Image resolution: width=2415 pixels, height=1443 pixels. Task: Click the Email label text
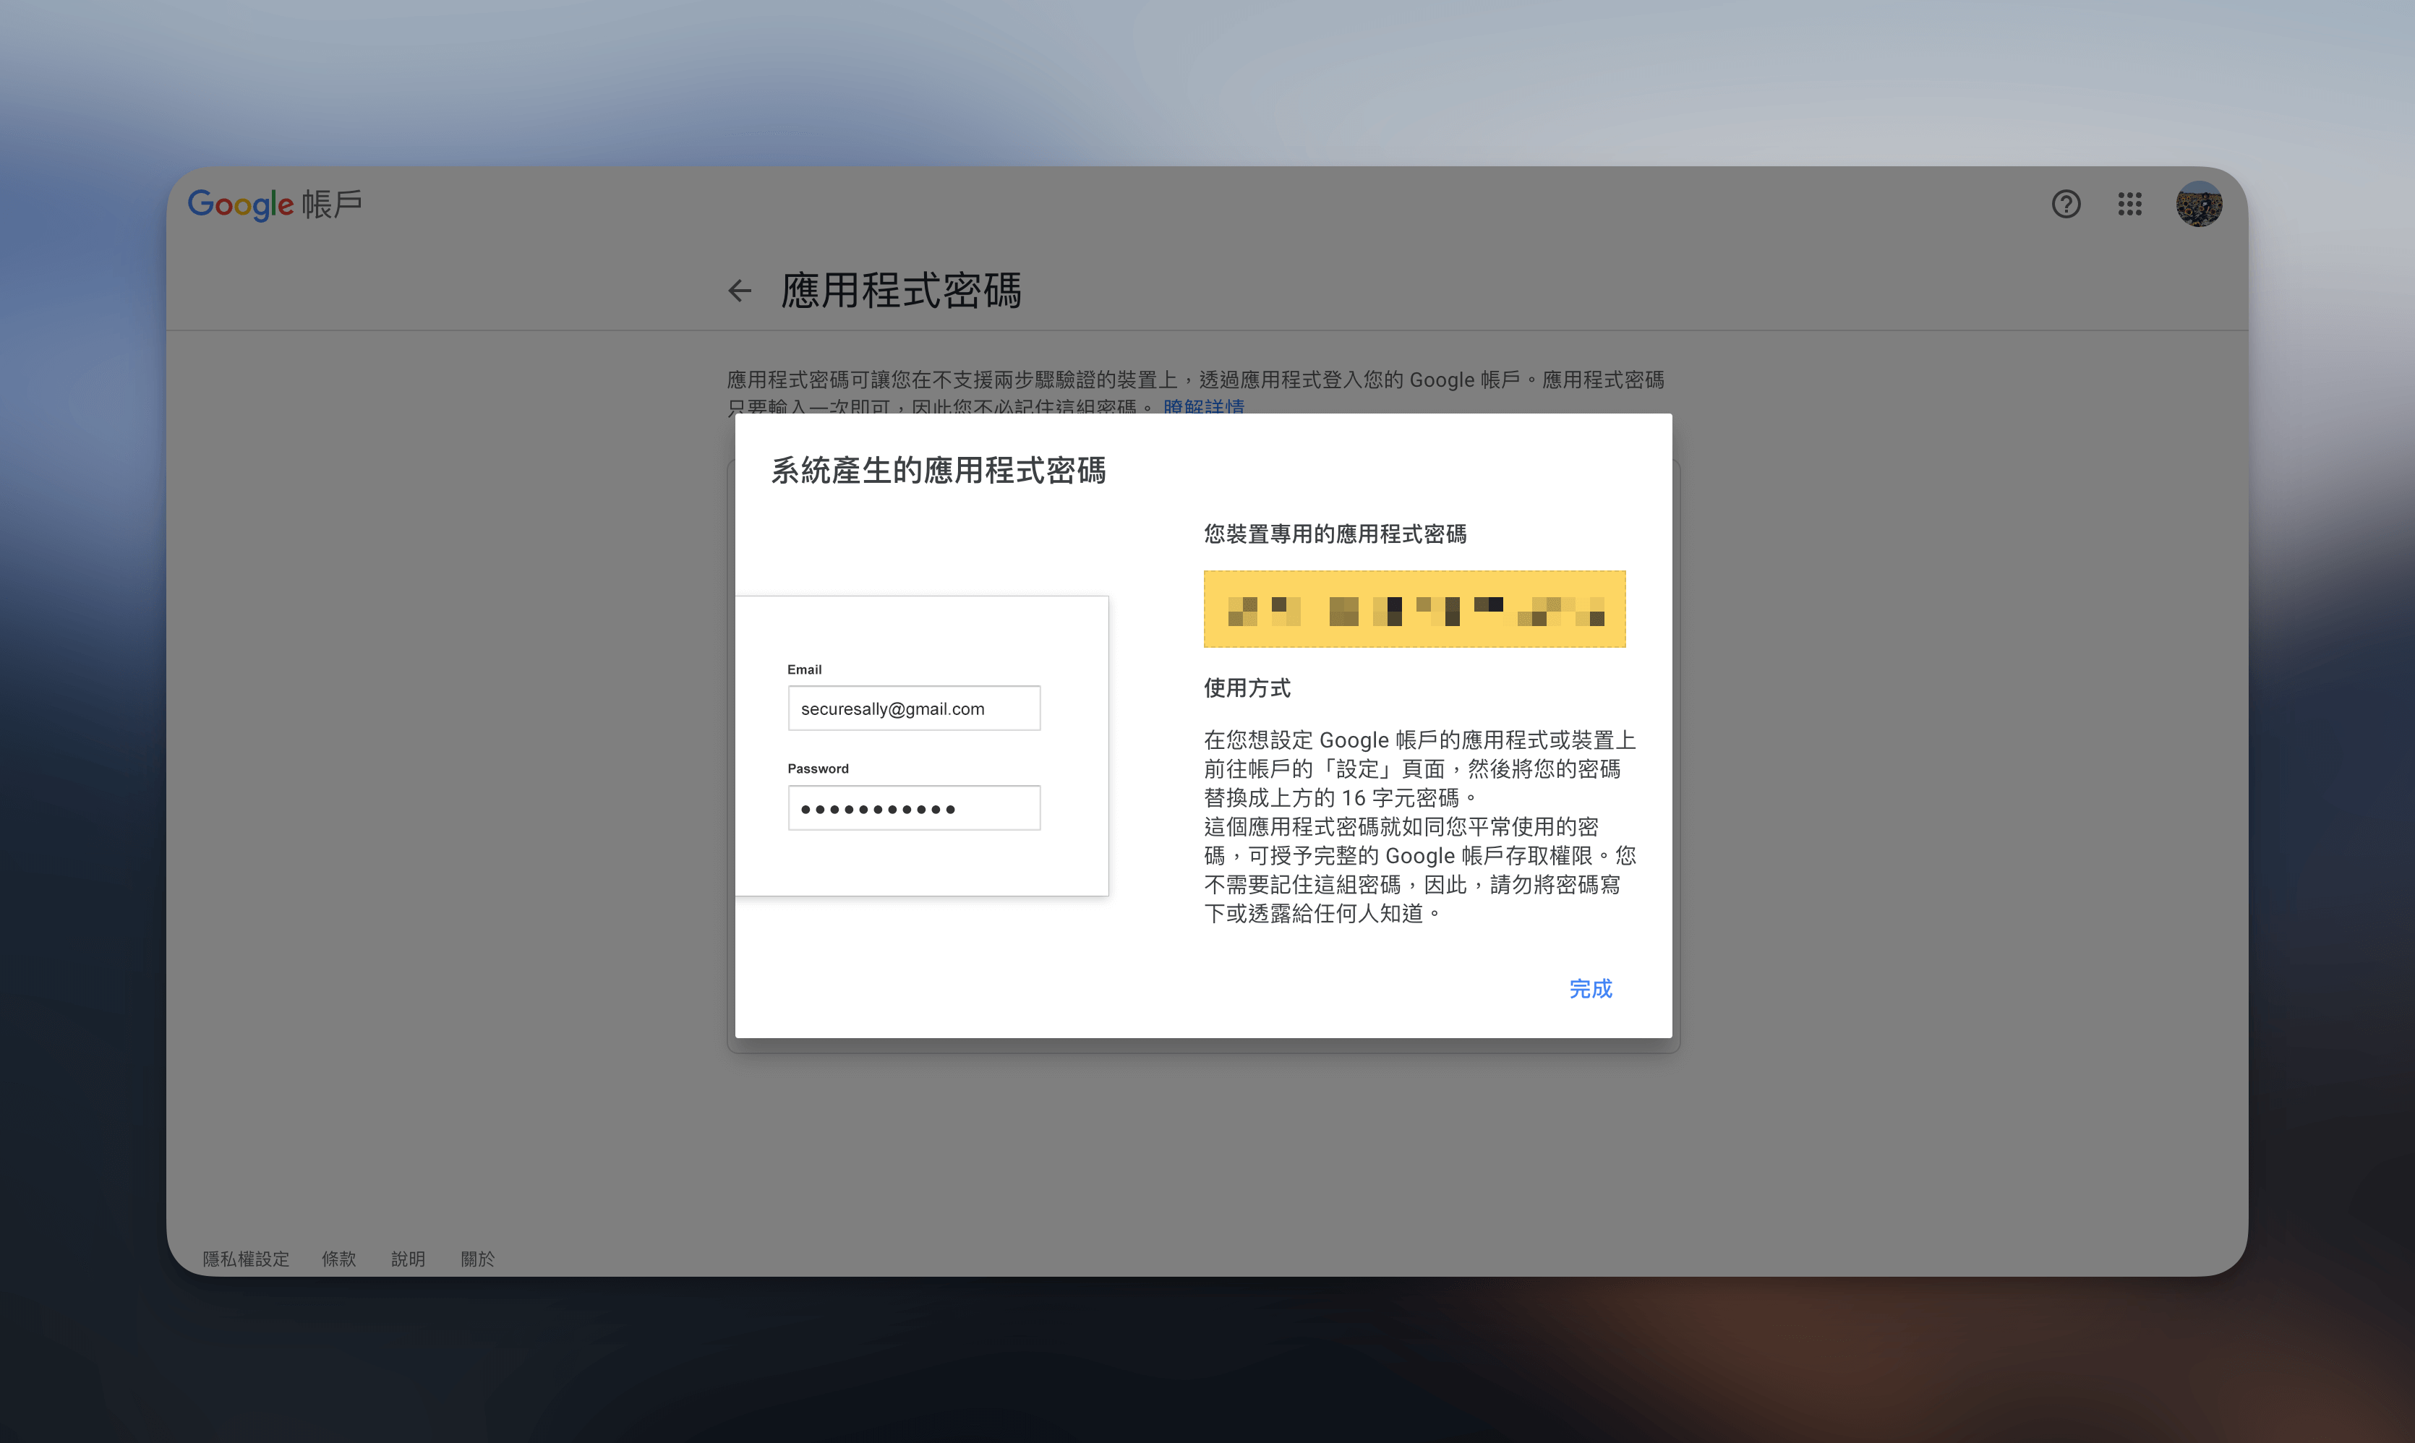coord(804,670)
